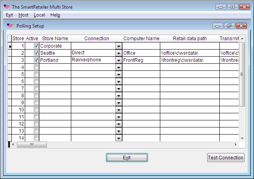Click the horizontal scrollbar right arrow
Viewport: 254px width, 179px height.
(x=236, y=144)
